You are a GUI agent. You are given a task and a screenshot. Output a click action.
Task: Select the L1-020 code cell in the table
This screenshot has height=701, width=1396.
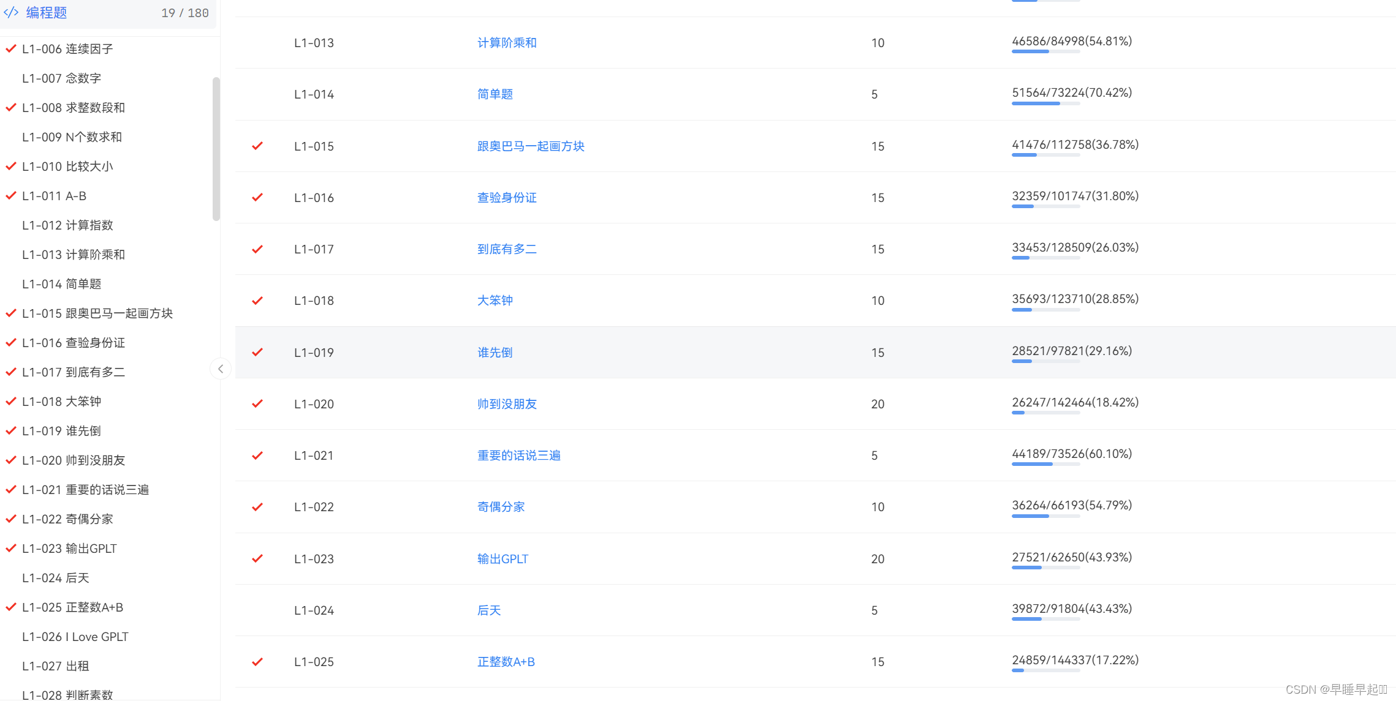point(314,404)
